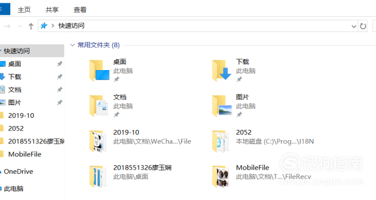Click path text 此电脑\桌面

pyautogui.click(x=131, y=177)
